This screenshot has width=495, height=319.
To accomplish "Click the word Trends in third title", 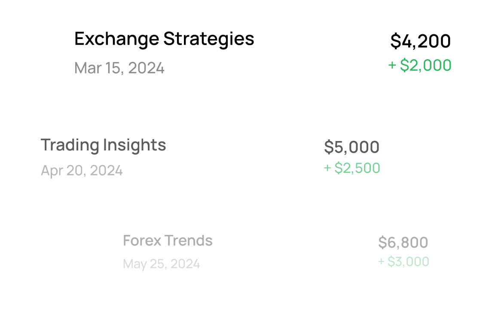I will coord(189,241).
